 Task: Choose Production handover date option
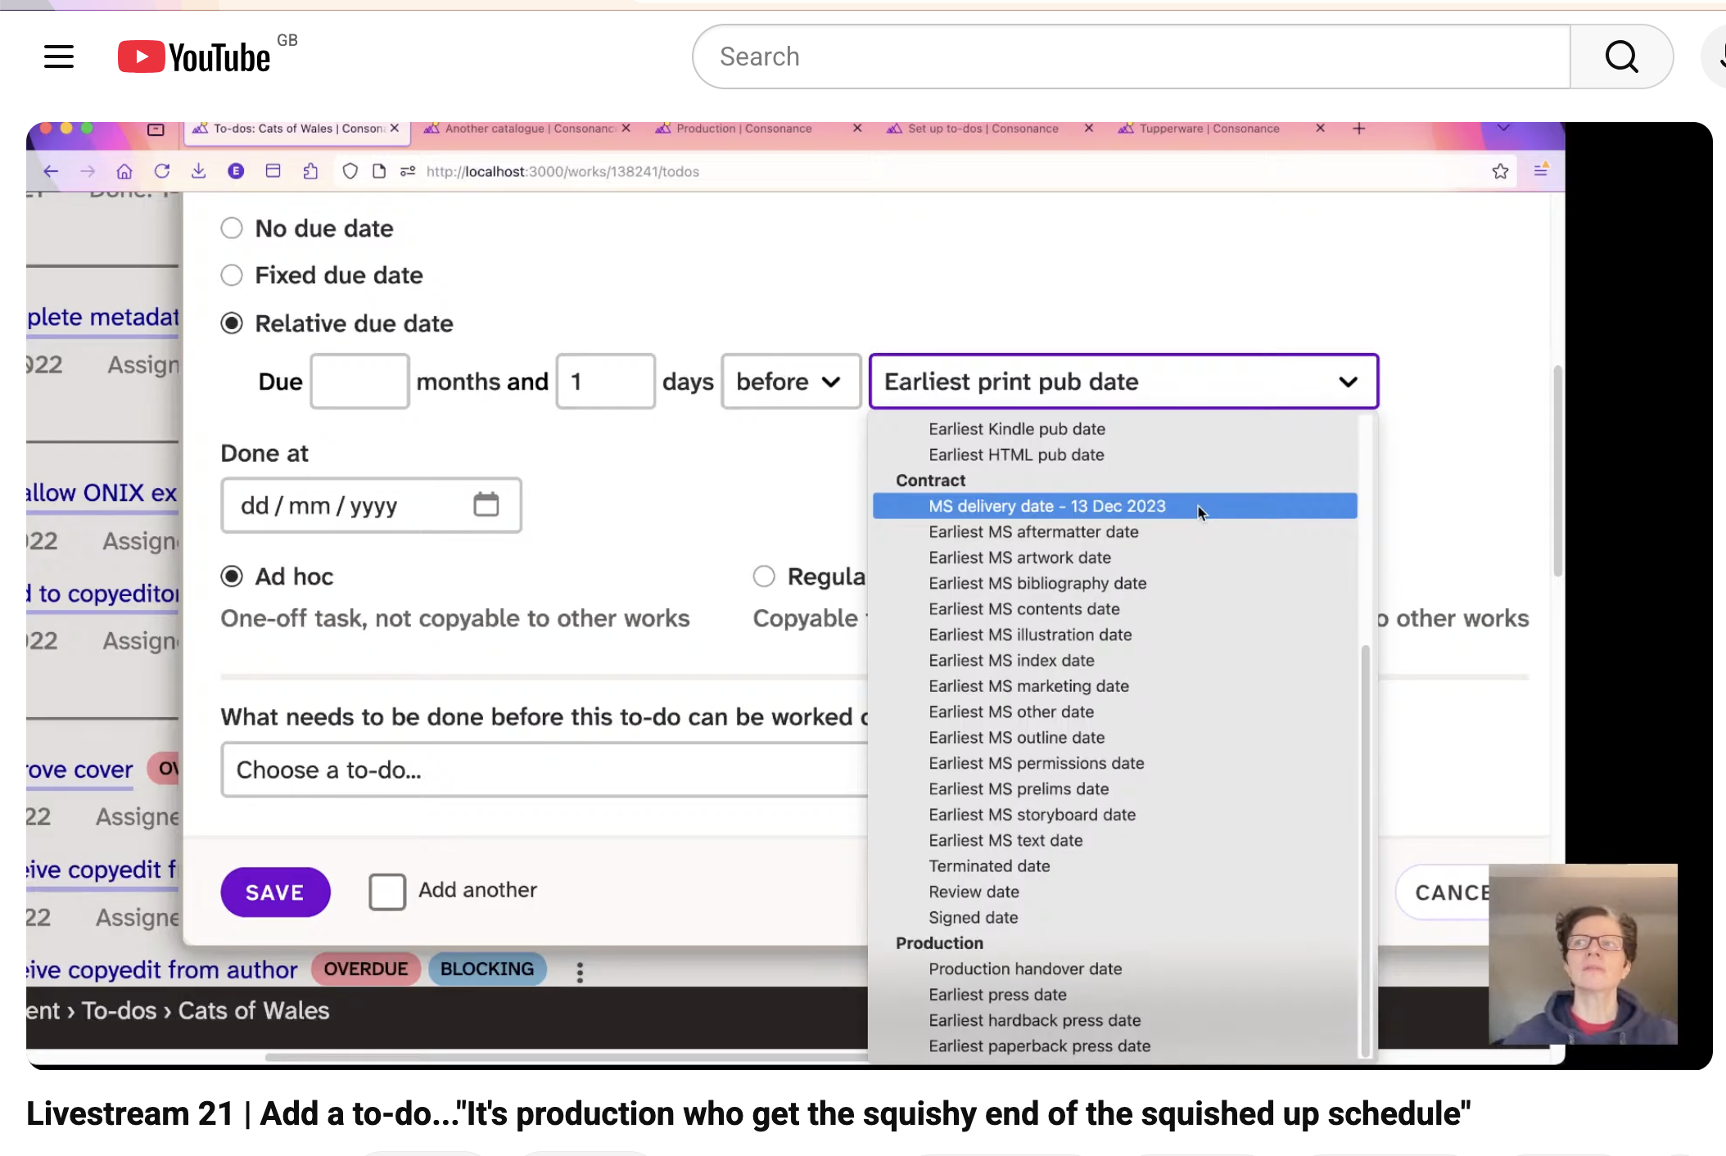click(1025, 969)
